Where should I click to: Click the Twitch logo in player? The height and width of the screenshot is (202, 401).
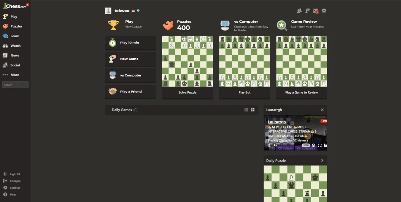coord(325,145)
